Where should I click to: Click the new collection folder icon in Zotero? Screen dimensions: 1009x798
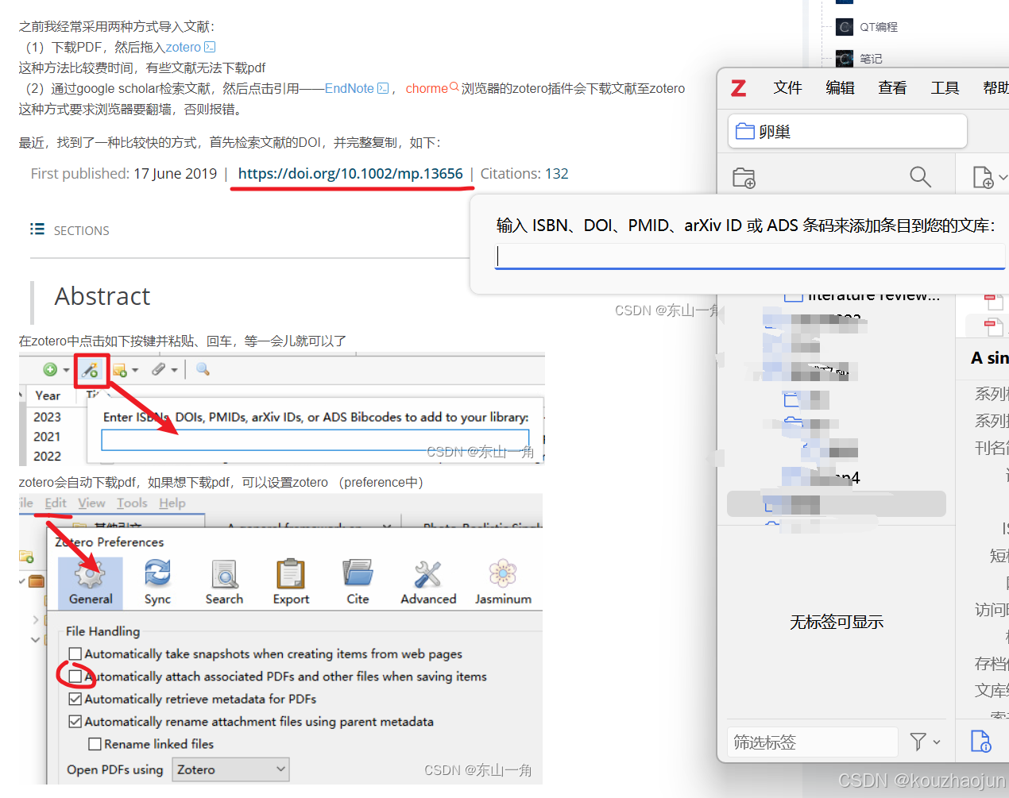744,177
